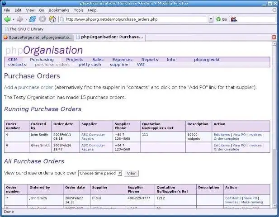Click Invoices for order 4
The image size is (279, 217).
255,135
